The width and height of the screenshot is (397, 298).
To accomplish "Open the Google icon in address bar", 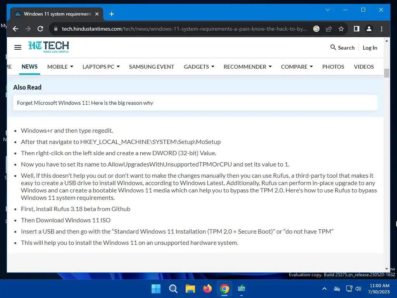I will coord(316,29).
